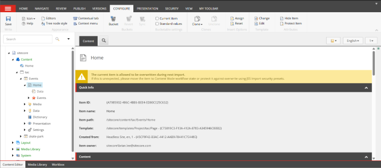Collapse the Quick Info section
Viewport: 381px width, 168px height.
(366, 88)
